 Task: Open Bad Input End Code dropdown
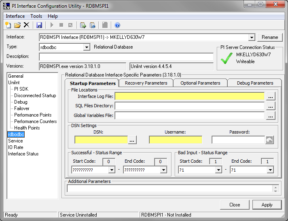(270, 170)
